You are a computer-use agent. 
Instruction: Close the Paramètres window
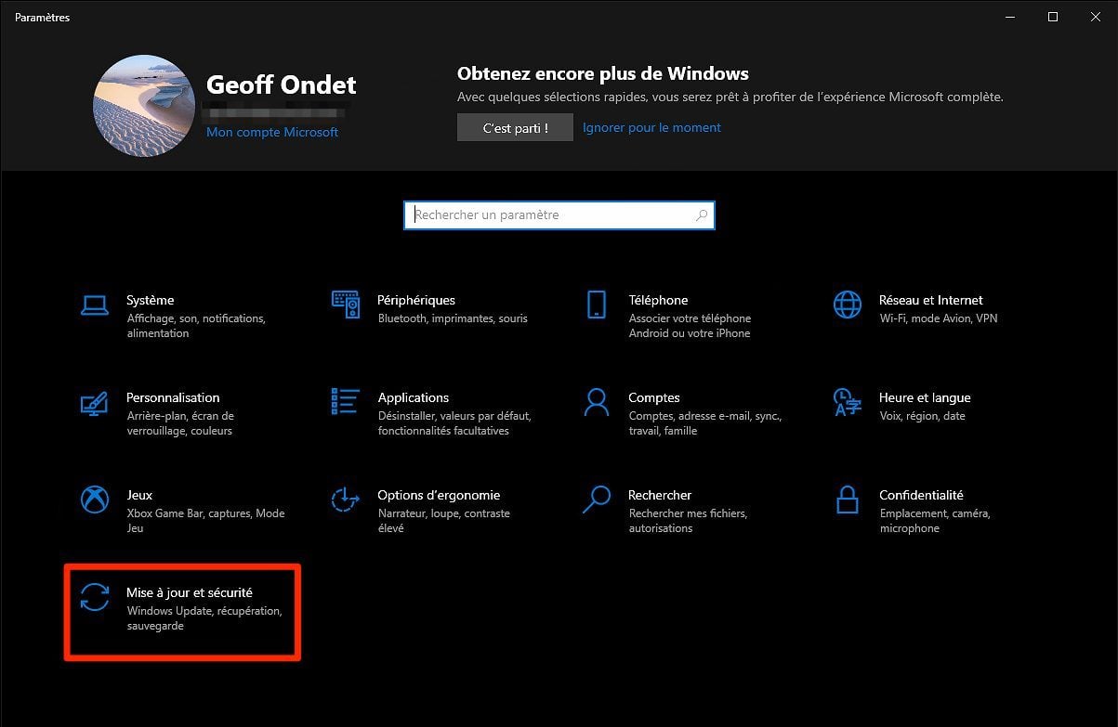pyautogui.click(x=1096, y=16)
